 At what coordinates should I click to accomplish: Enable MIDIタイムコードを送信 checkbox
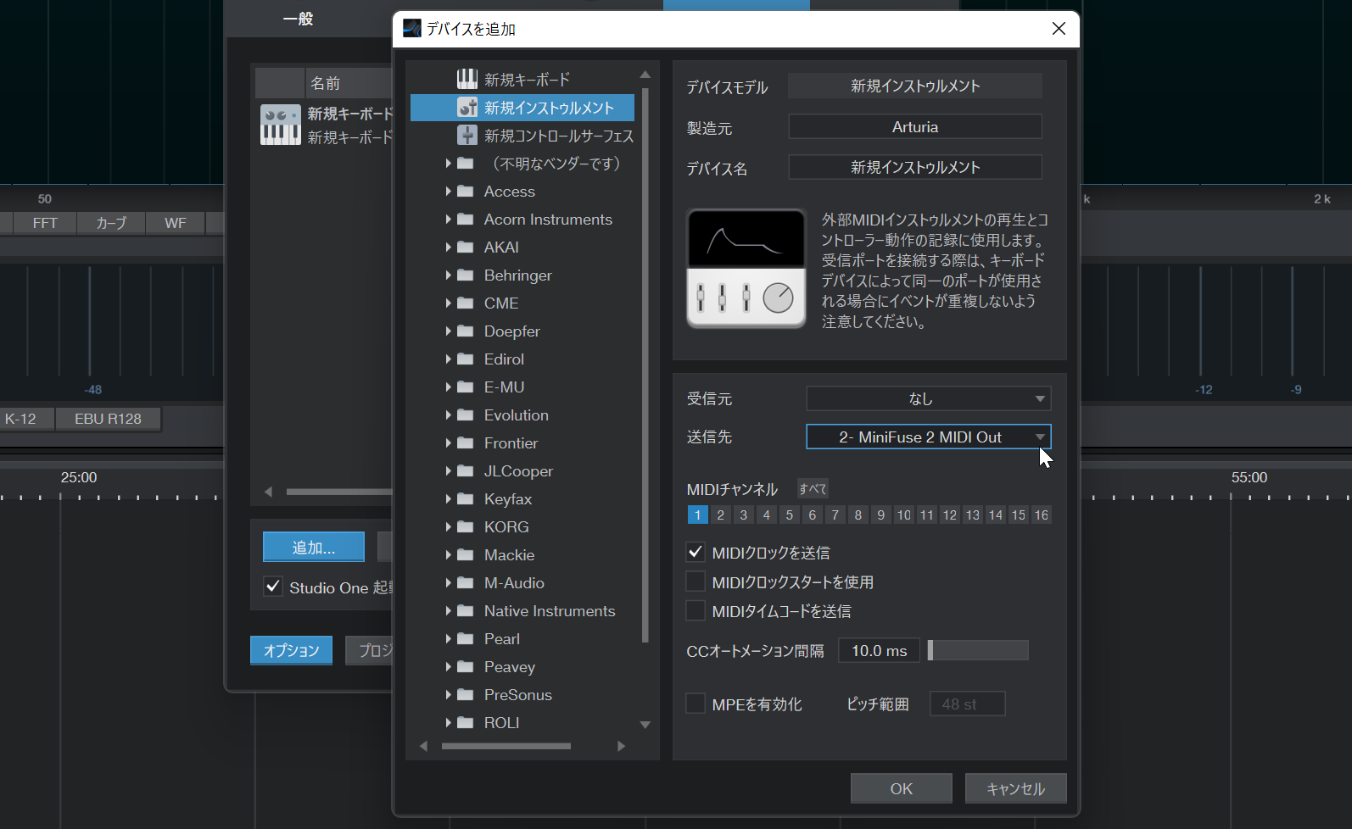(696, 610)
